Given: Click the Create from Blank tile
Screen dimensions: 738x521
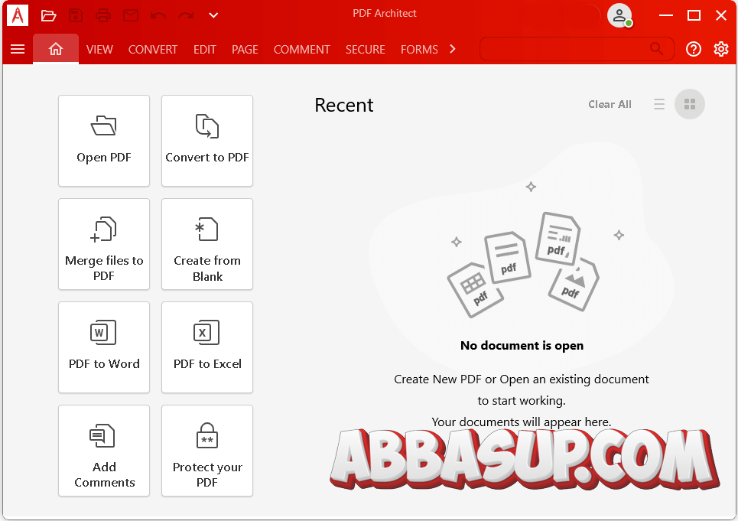Looking at the screenshot, I should pyautogui.click(x=207, y=244).
